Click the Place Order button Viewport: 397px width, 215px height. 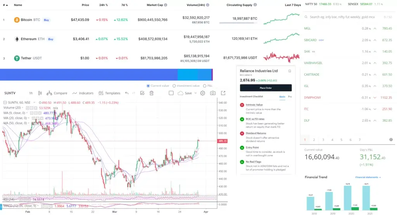(266, 88)
